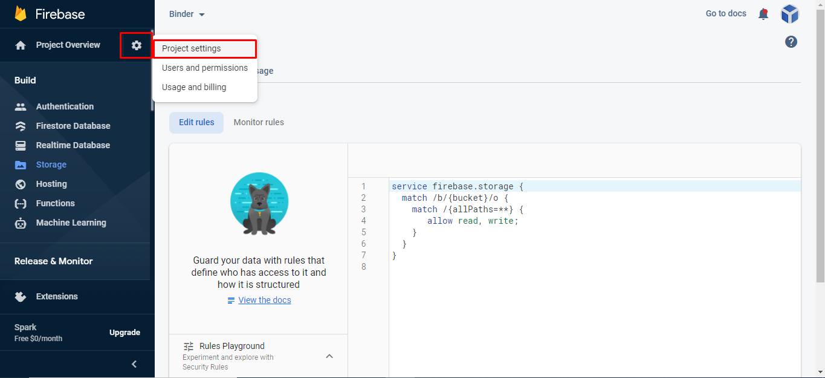Viewport: 825px width, 378px height.
Task: Choose Users and permissions
Action: [205, 68]
